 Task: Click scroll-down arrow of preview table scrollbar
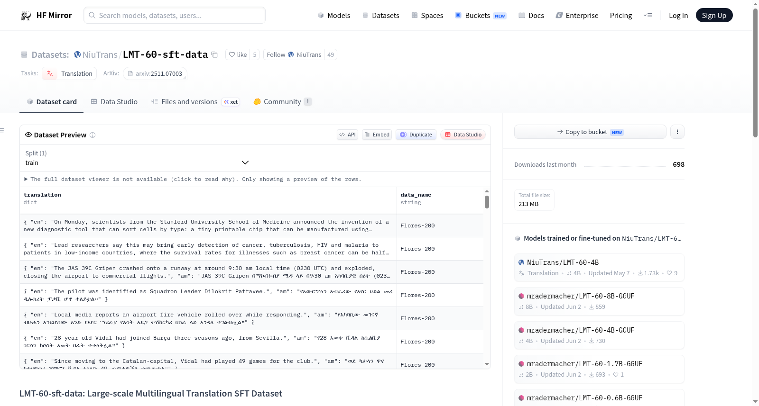point(487,364)
